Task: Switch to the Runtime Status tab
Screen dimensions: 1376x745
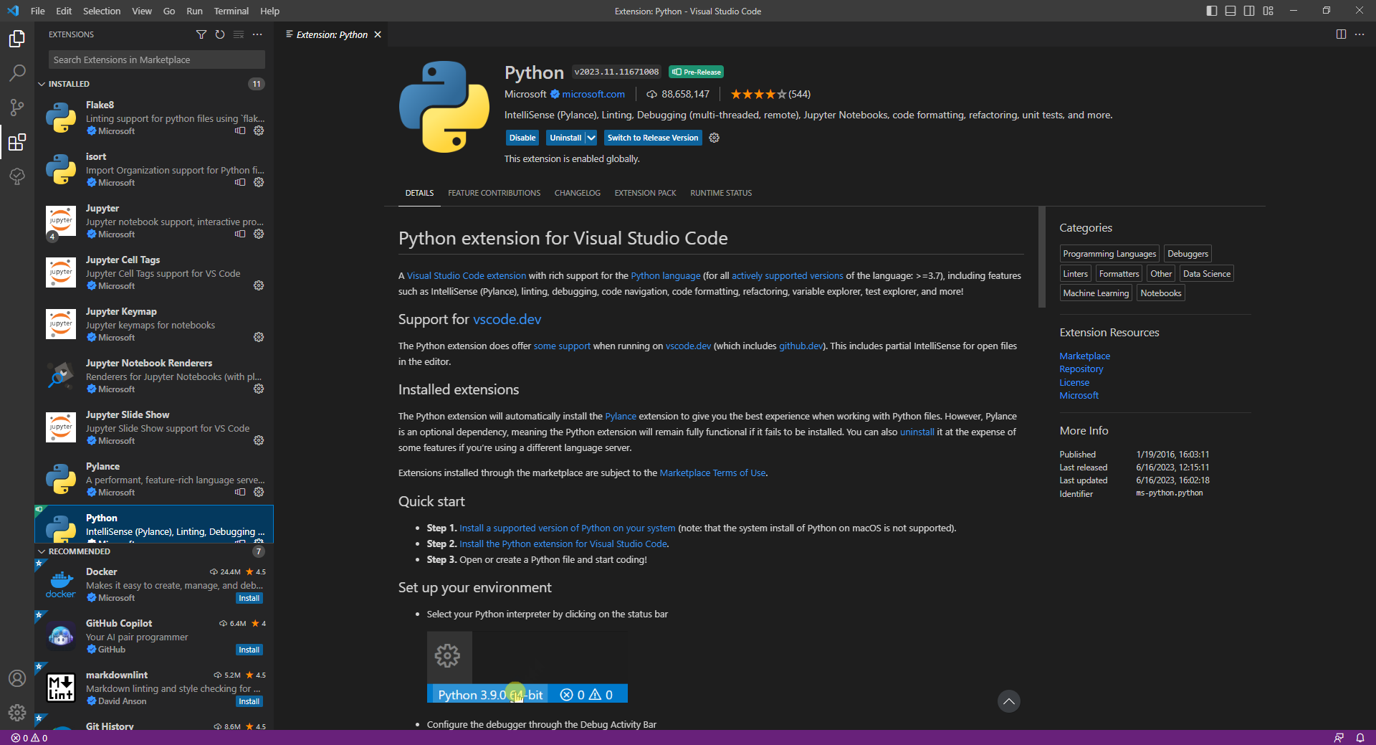Action: click(x=721, y=193)
